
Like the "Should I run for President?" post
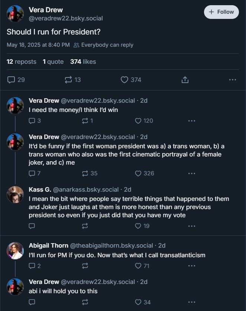coord(125,80)
